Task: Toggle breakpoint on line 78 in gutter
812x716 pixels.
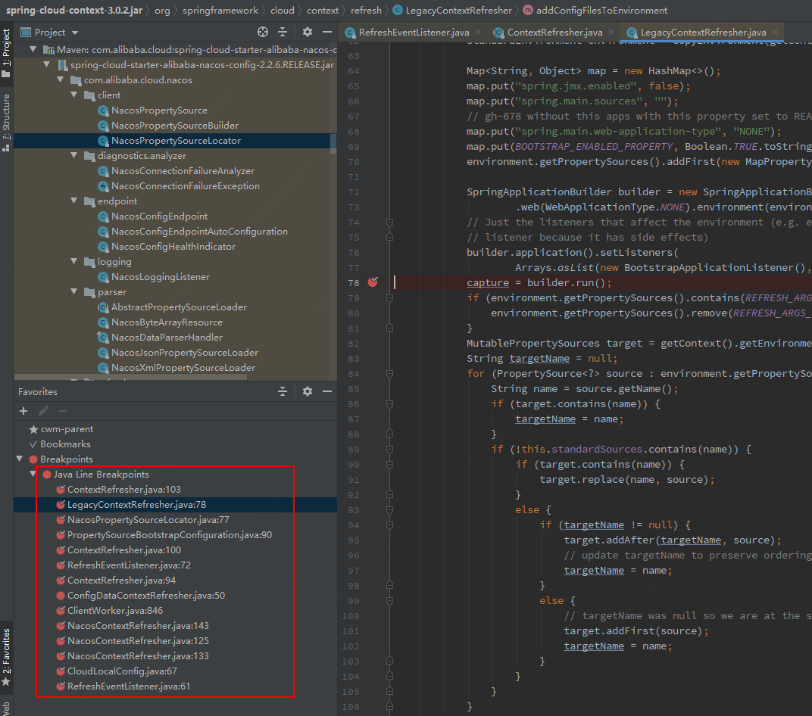Action: pos(373,282)
